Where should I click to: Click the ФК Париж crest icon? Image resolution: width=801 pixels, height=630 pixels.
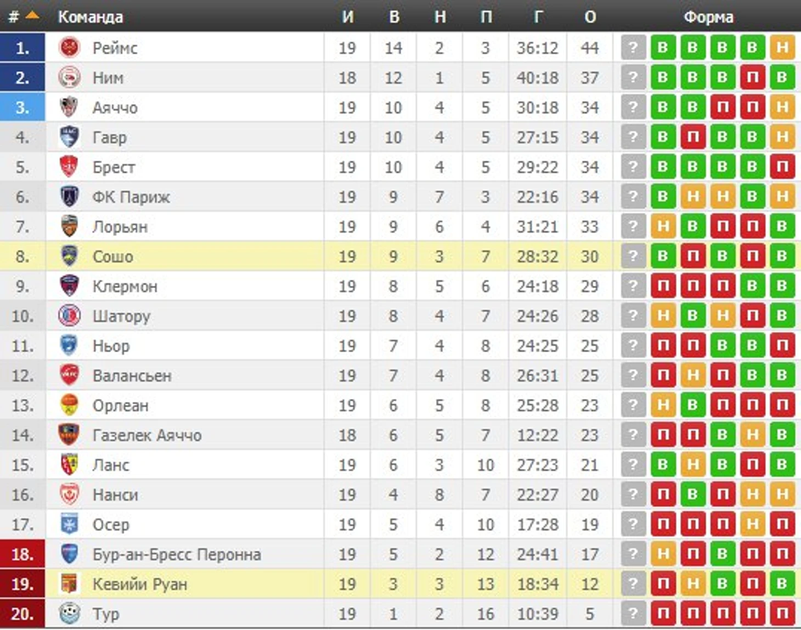(x=69, y=196)
